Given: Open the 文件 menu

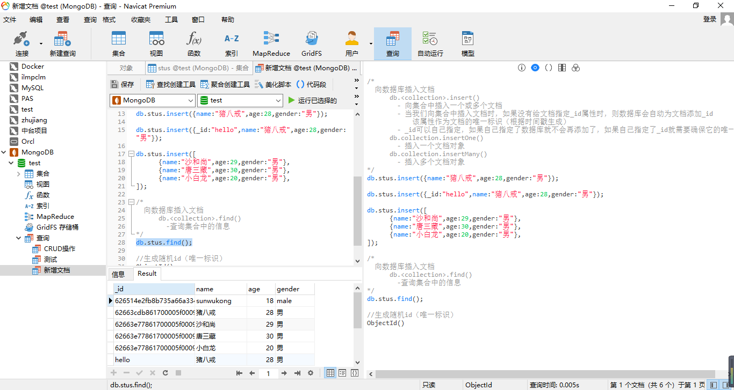Looking at the screenshot, I should coord(10,19).
